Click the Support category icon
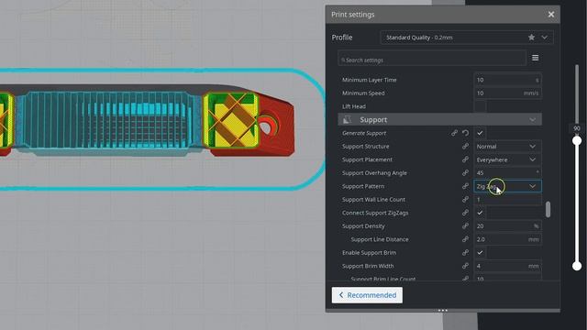 pos(347,120)
